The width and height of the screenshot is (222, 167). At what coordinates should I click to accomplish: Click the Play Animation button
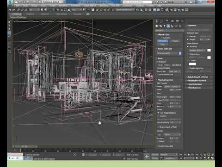189,154
